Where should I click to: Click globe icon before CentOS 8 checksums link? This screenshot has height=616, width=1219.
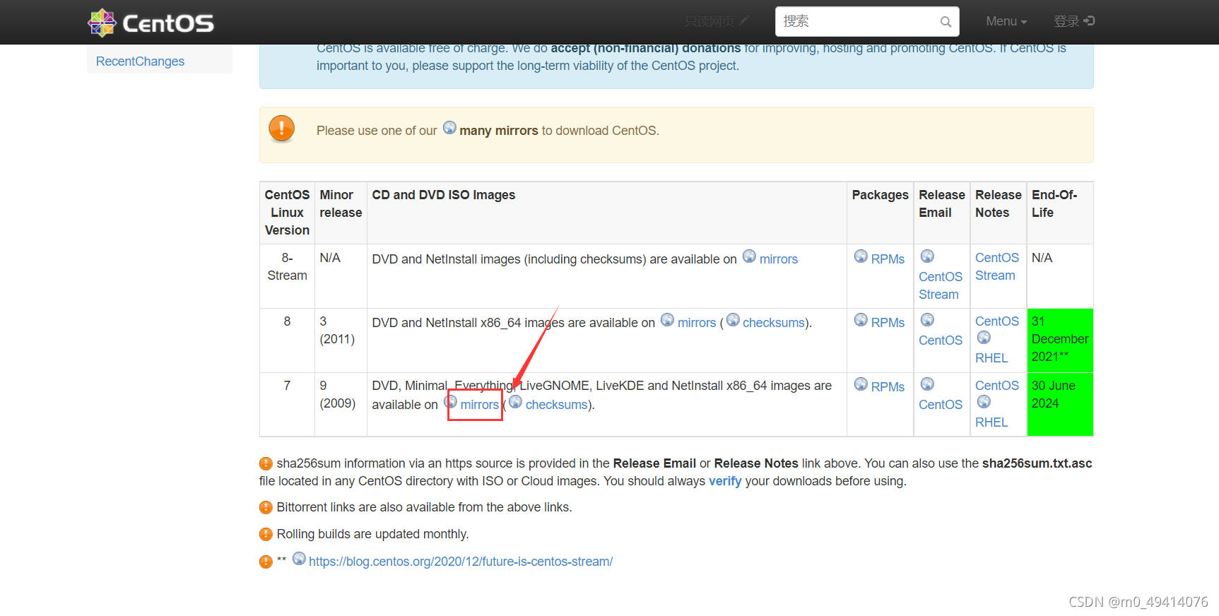[733, 320]
